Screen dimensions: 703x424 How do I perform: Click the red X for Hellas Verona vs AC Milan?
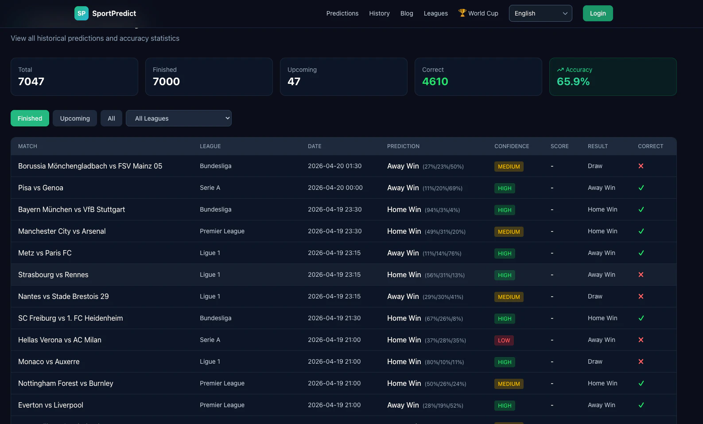click(x=641, y=340)
